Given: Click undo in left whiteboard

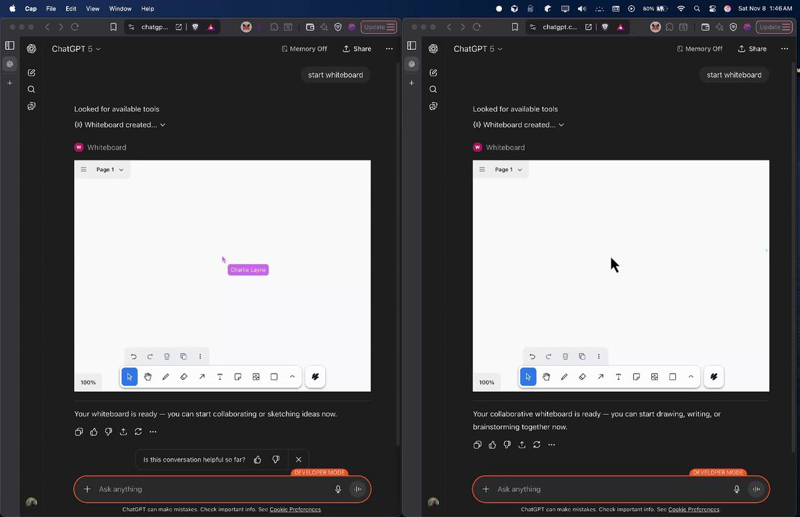Looking at the screenshot, I should pos(133,356).
